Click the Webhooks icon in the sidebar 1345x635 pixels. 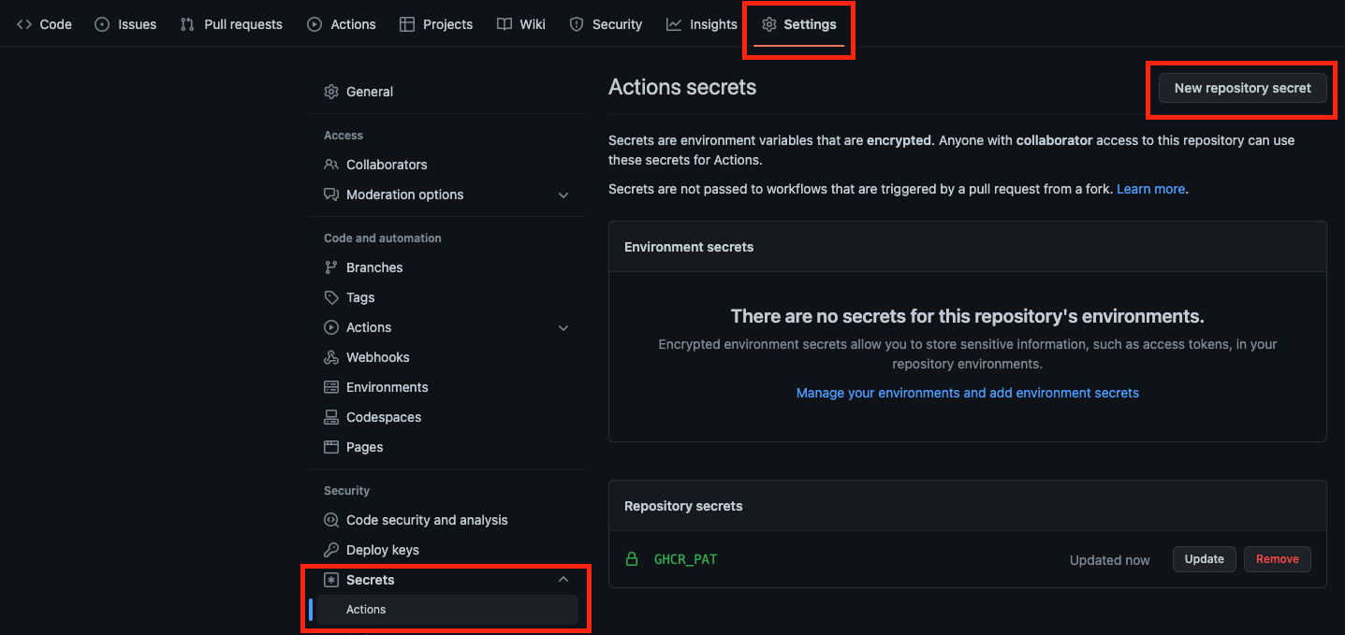coord(331,356)
